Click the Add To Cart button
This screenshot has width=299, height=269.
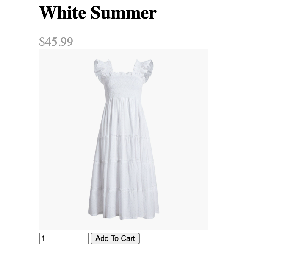click(115, 238)
